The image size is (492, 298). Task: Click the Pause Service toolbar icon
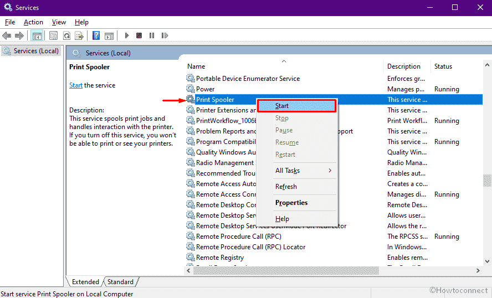(152, 35)
